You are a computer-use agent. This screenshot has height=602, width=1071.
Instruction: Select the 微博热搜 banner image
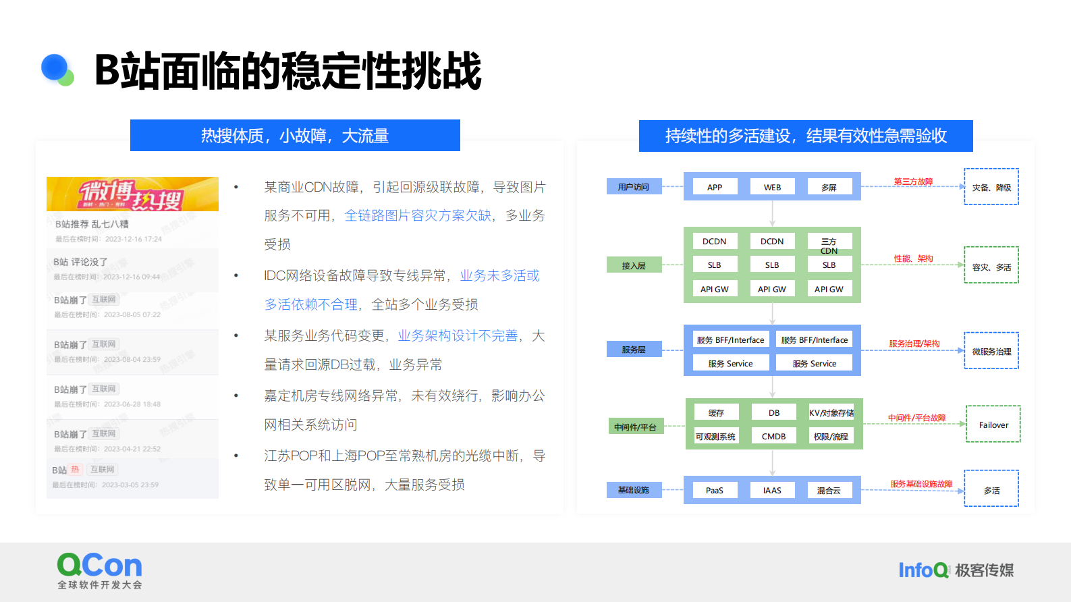[x=132, y=194]
